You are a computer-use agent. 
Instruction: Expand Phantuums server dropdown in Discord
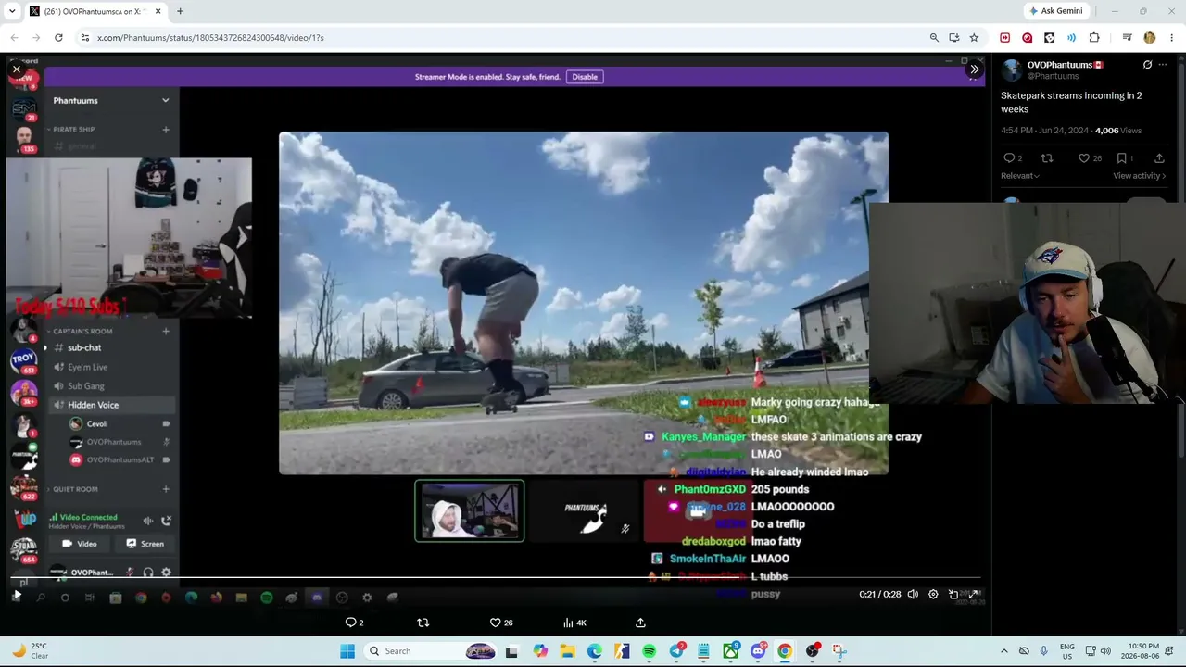coord(165,100)
